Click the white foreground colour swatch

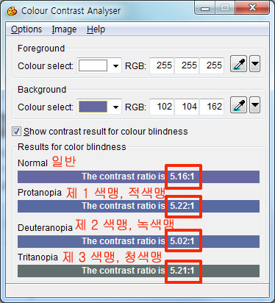(x=93, y=65)
